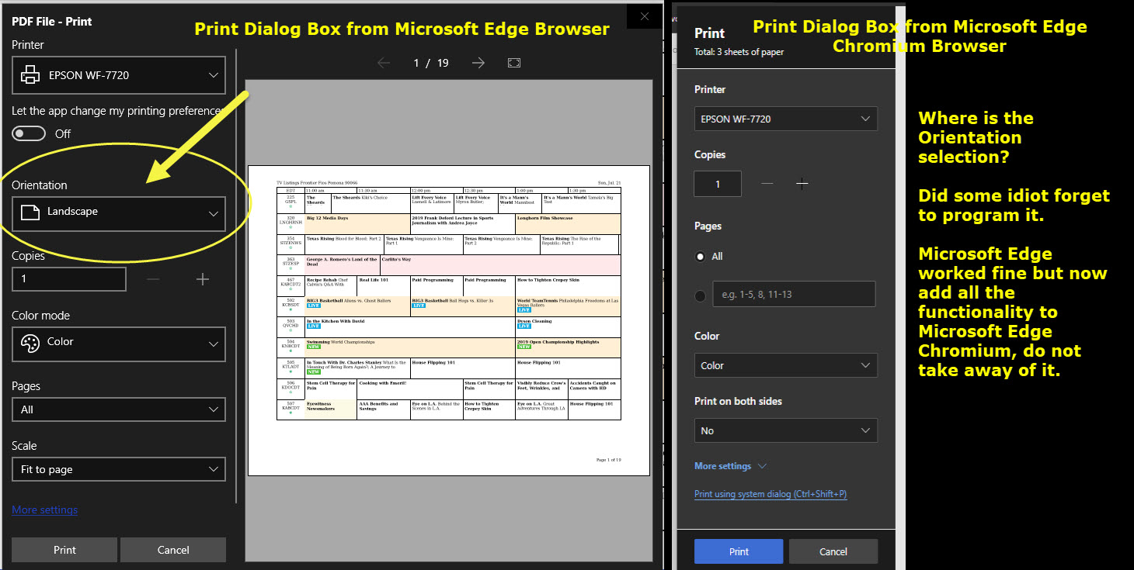1134x570 pixels.
Task: Click the page range input showing e.g. 1-5
Action: point(793,294)
